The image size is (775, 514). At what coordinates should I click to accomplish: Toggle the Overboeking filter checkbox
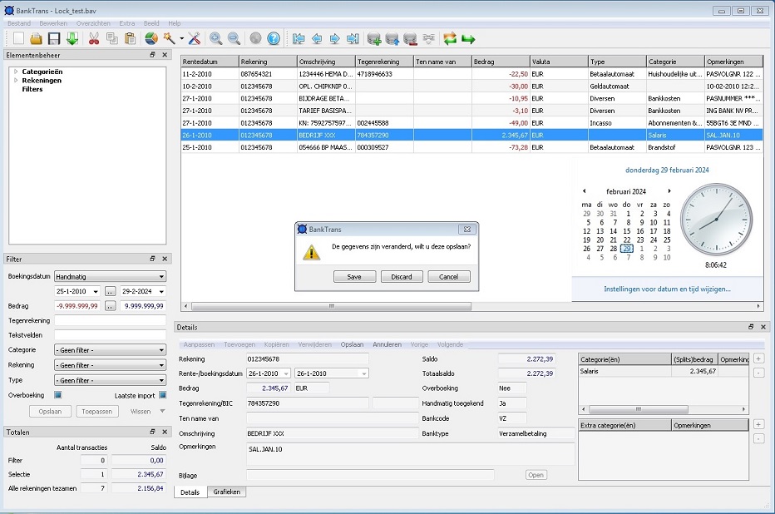[x=58, y=395]
